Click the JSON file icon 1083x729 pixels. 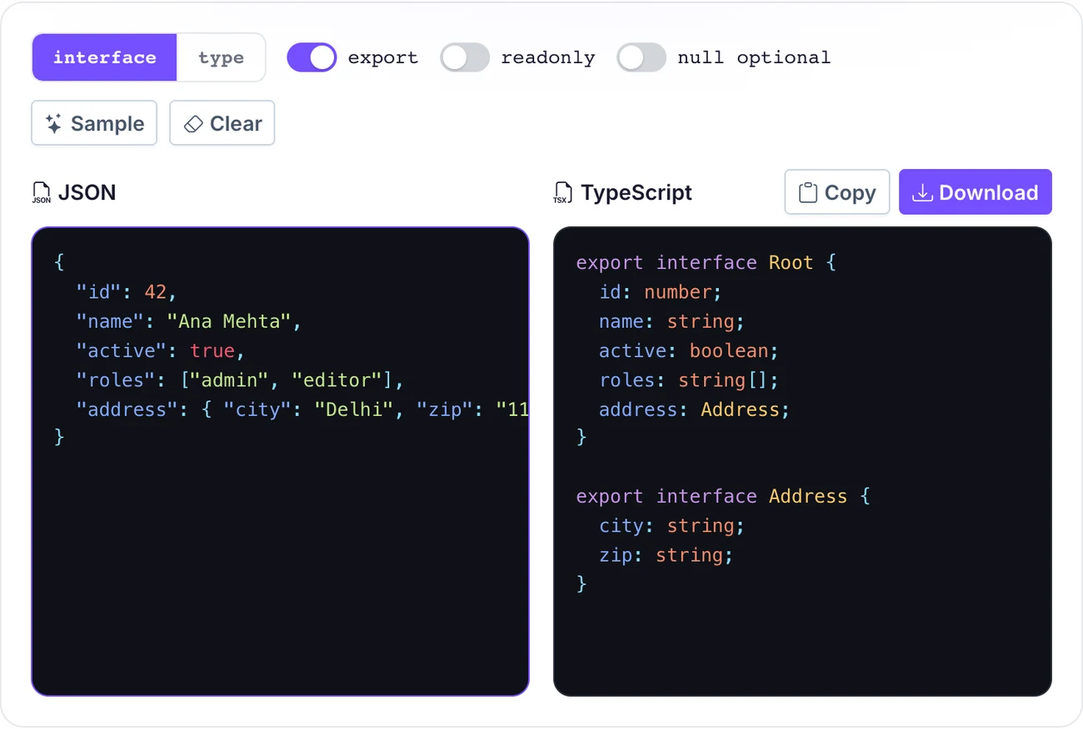[x=41, y=193]
